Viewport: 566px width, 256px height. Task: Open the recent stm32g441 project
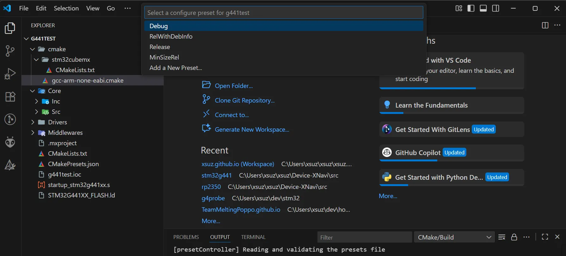tap(216, 175)
